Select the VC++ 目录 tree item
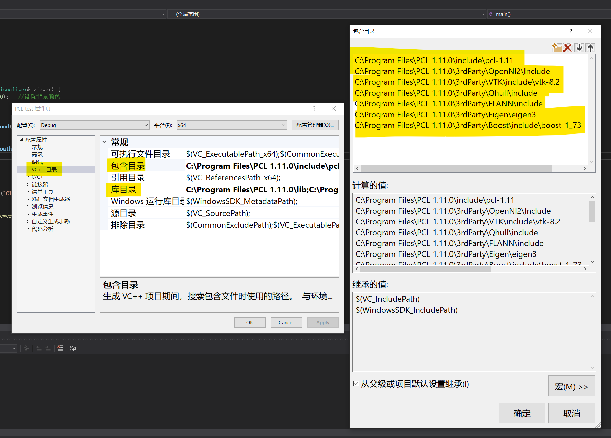The height and width of the screenshot is (438, 611). click(44, 169)
